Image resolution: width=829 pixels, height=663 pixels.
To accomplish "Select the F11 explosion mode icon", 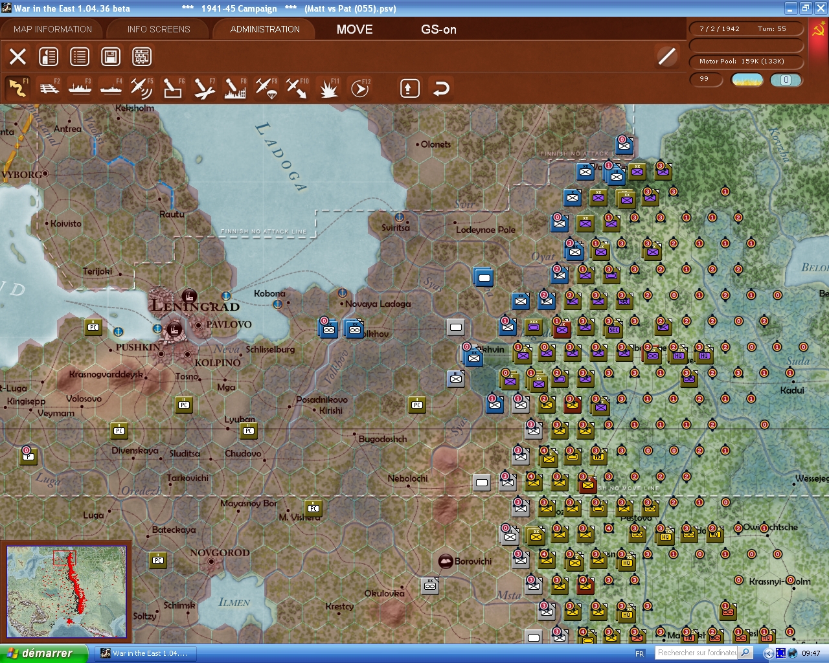I will pyautogui.click(x=328, y=88).
